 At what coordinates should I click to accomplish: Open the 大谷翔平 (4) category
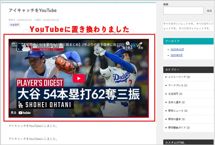175,94
